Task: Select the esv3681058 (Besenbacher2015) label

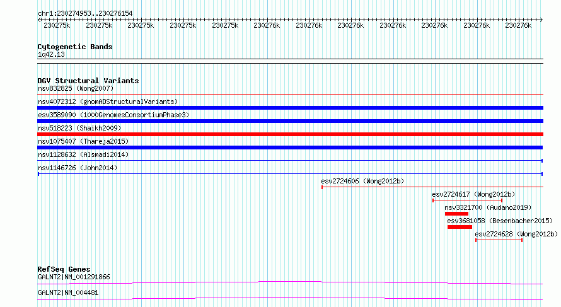Action: coord(500,221)
